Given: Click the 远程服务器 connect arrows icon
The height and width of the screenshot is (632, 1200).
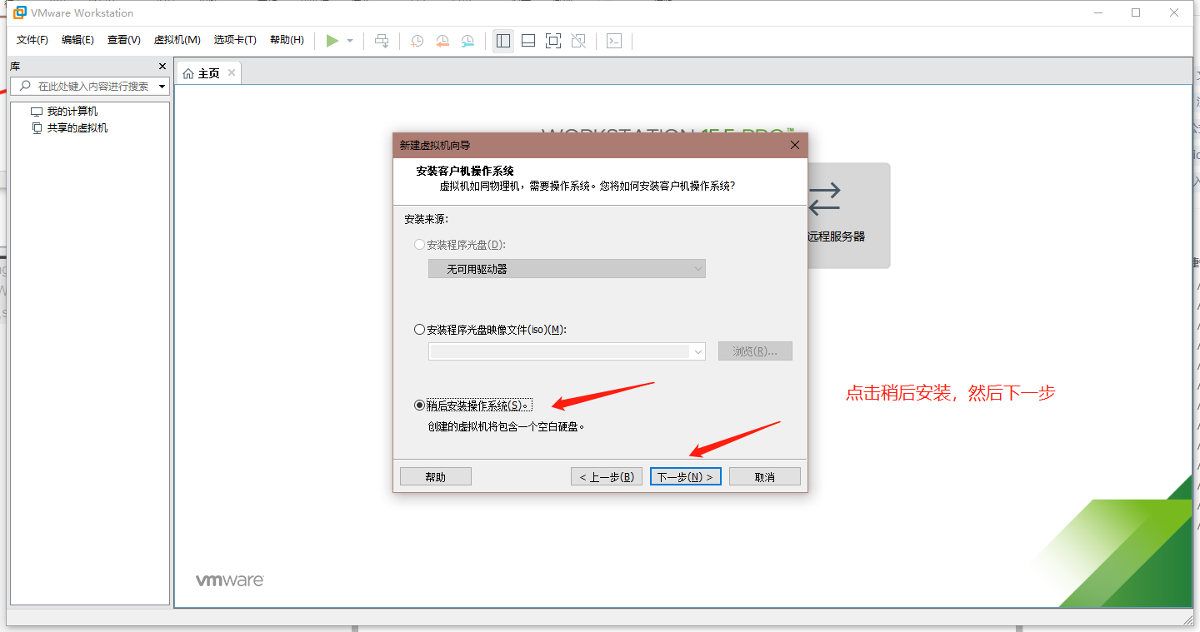Looking at the screenshot, I should (824, 199).
